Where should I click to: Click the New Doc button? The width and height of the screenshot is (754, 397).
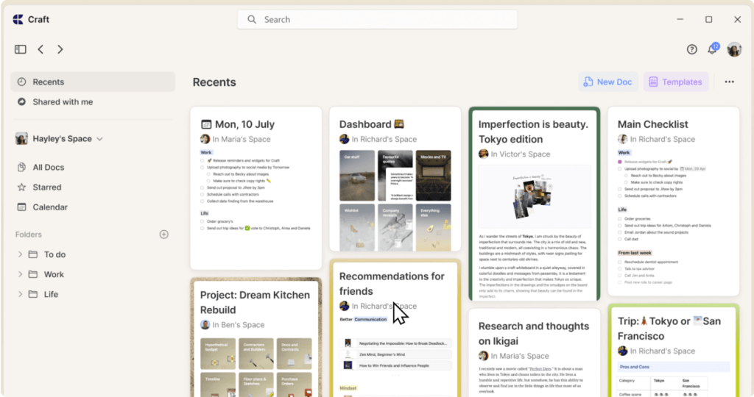tap(607, 82)
